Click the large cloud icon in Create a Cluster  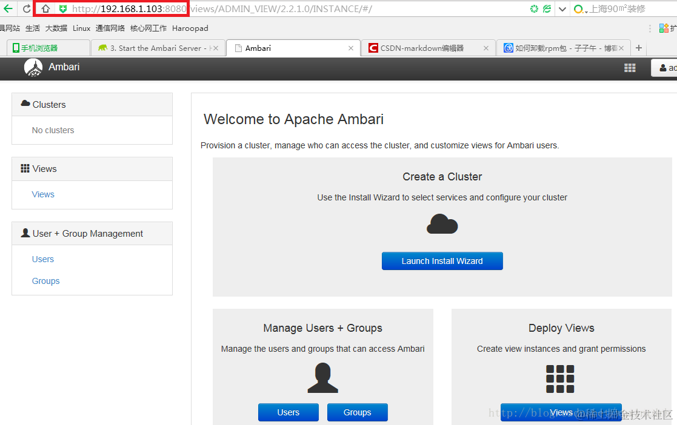(442, 224)
